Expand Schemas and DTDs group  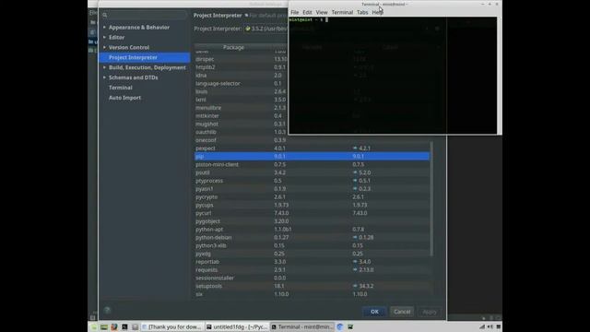104,77
